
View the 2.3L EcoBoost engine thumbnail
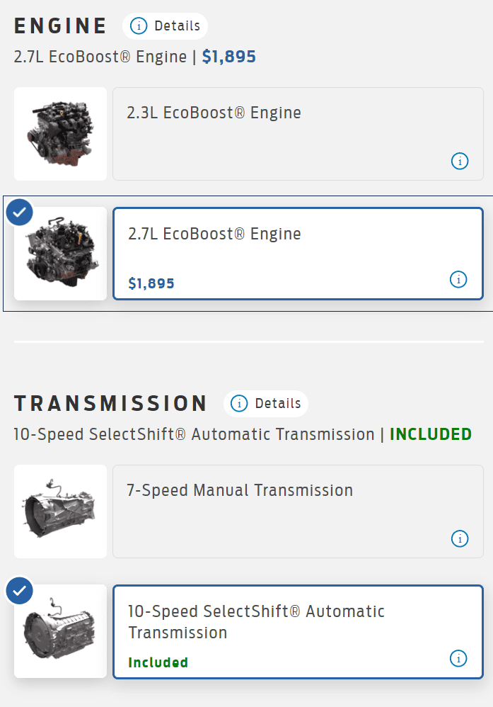coord(60,134)
